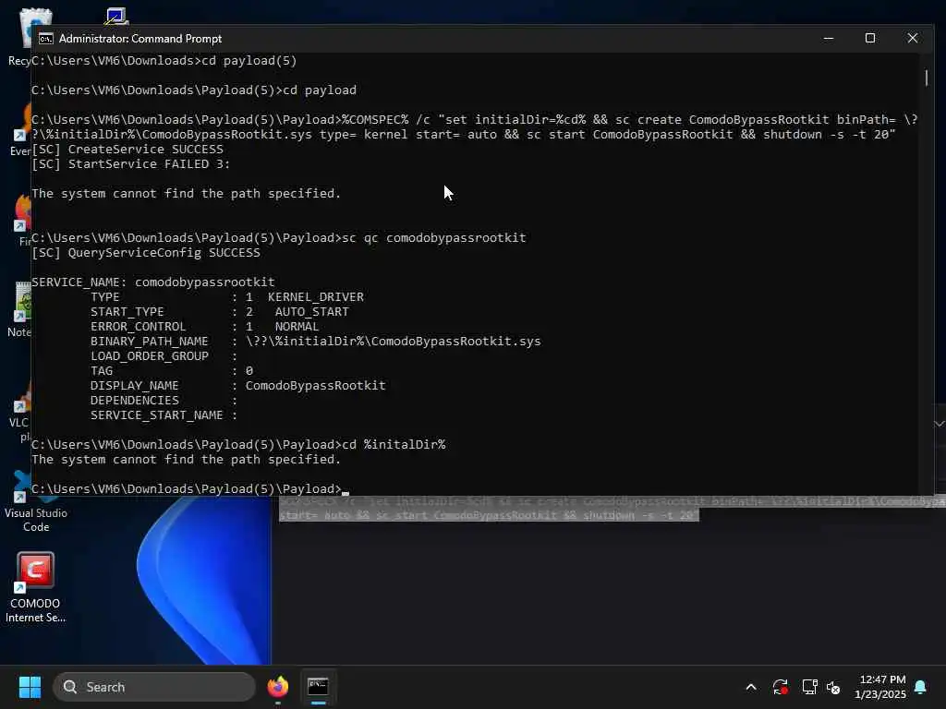Click the START_TYPE AUTO_START row
This screenshot has height=709, width=946.
click(220, 312)
